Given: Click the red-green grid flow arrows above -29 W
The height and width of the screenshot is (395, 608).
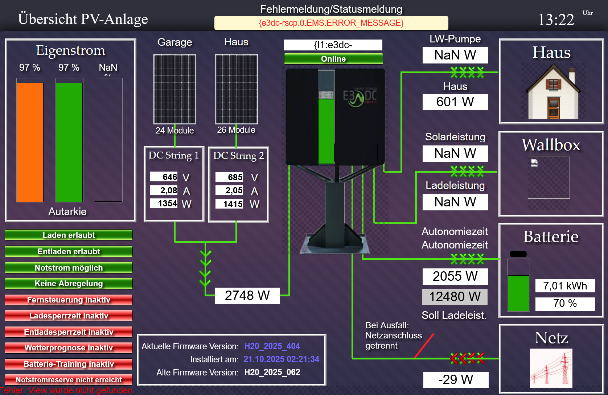Looking at the screenshot, I should click(467, 358).
